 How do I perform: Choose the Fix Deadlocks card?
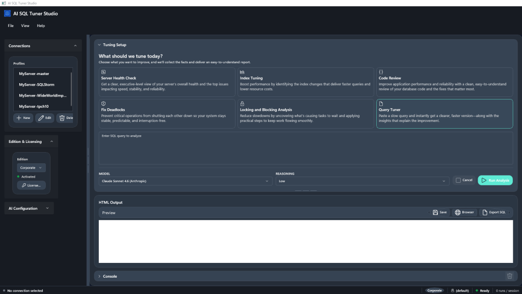coord(167,114)
